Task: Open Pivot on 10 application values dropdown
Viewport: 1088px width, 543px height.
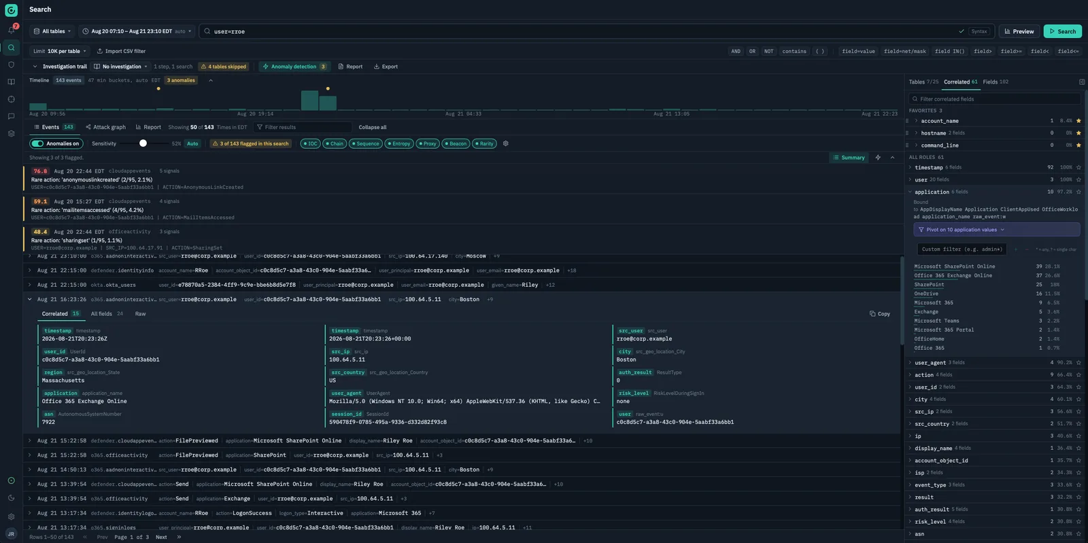Action: coord(996,230)
